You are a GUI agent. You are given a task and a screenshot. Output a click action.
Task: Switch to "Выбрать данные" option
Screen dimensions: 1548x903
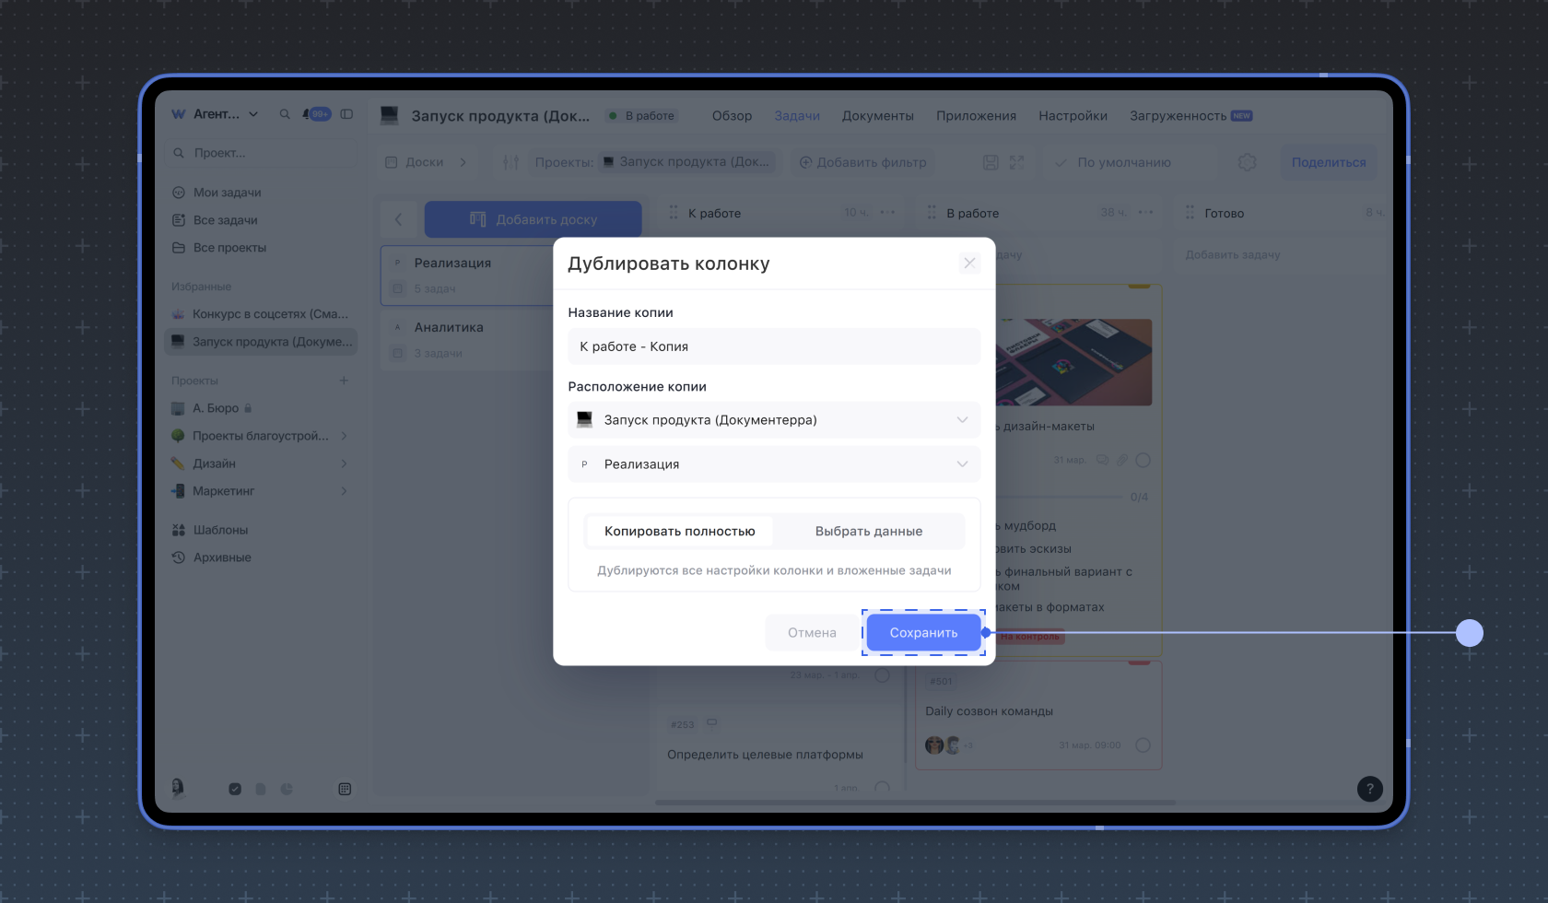point(868,532)
